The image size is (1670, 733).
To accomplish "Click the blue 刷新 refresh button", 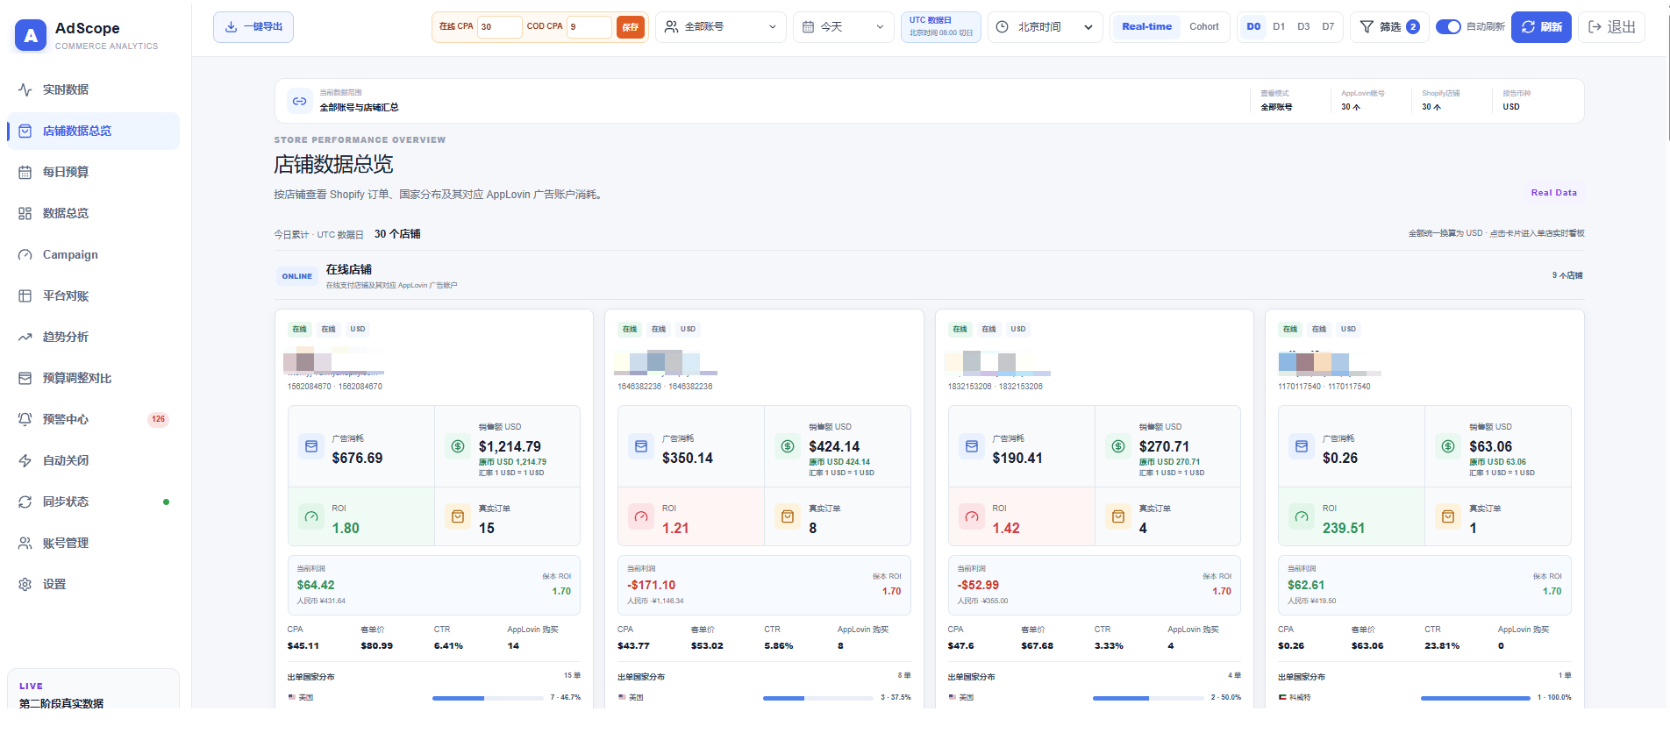I will pos(1541,27).
